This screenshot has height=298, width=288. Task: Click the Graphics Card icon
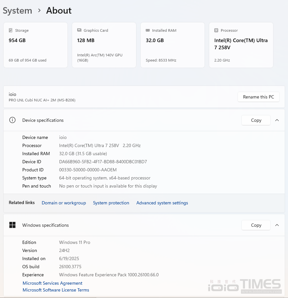(79, 30)
